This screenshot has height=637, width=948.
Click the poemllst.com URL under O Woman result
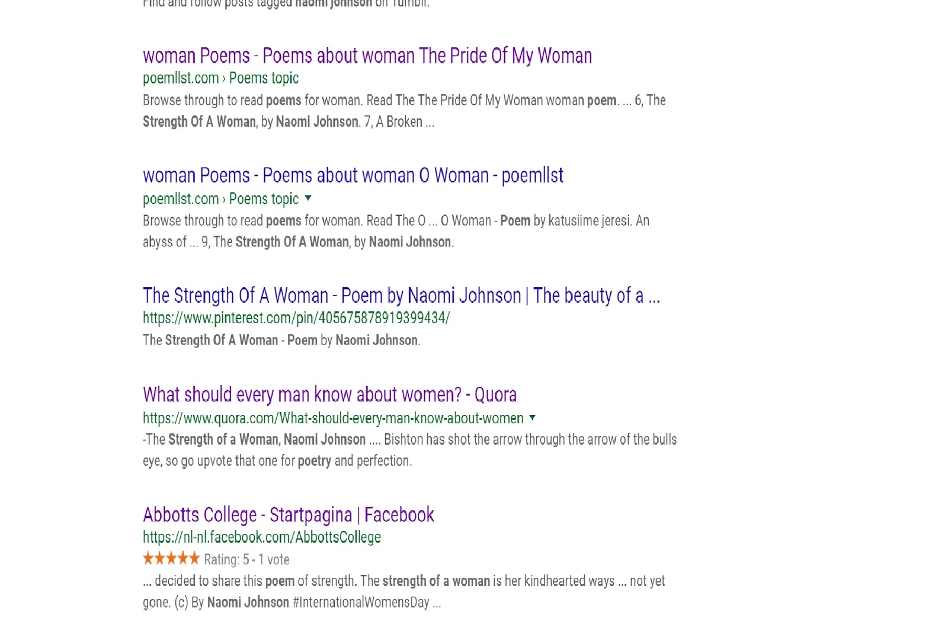(x=220, y=199)
